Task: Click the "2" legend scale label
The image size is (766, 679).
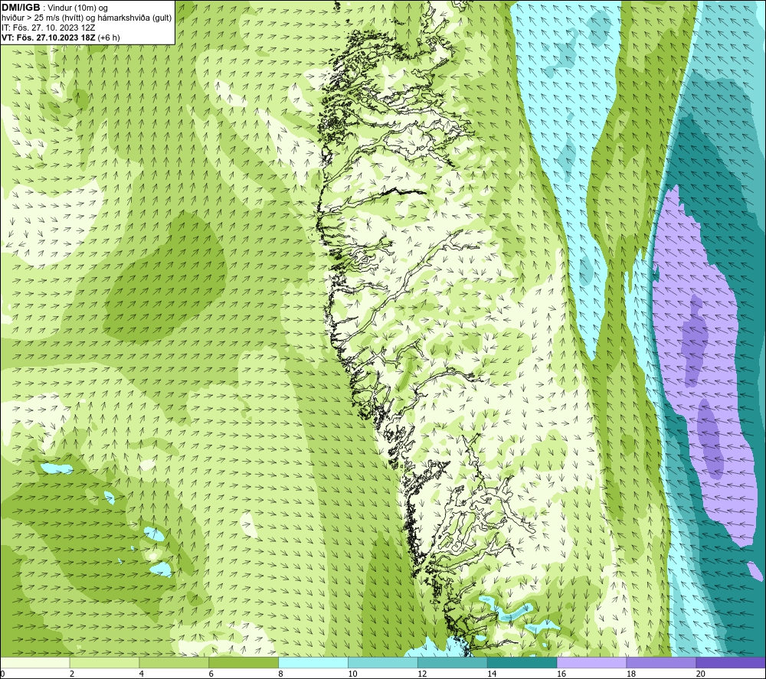Action: coord(72,674)
